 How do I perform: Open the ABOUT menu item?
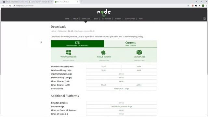[x=75, y=19]
